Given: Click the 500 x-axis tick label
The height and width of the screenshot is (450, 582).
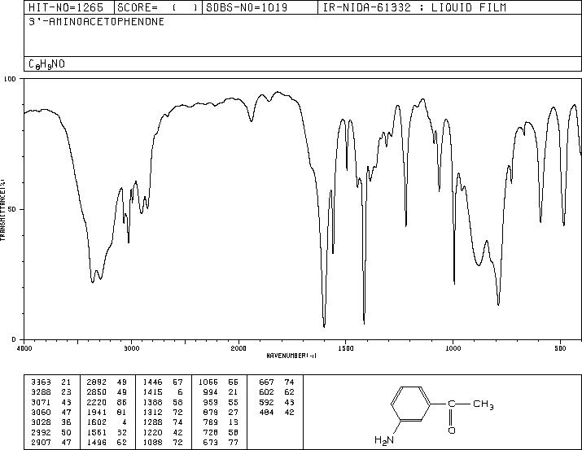Looking at the screenshot, I should pos(560,348).
